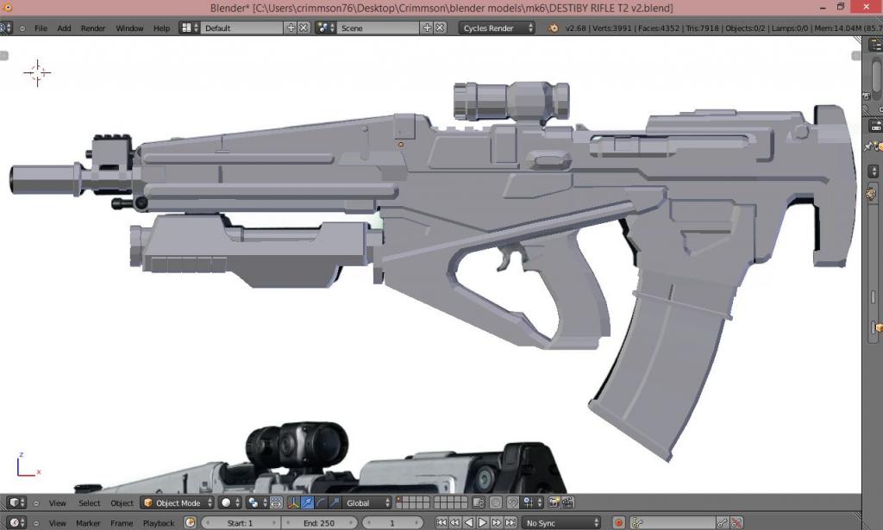Open the Render menu
Viewport: 883px width, 530px height.
[93, 28]
